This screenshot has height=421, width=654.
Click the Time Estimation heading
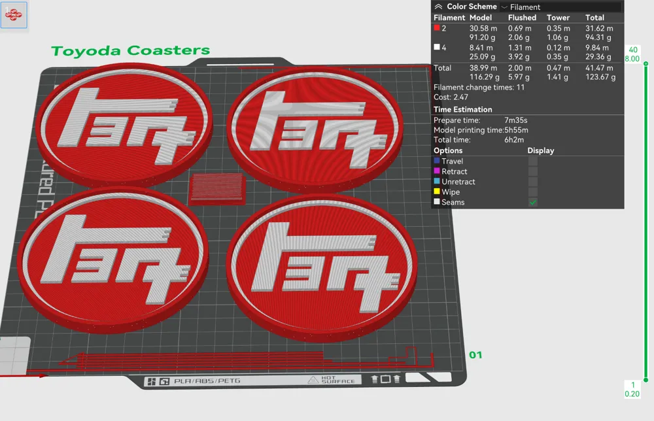pyautogui.click(x=462, y=110)
